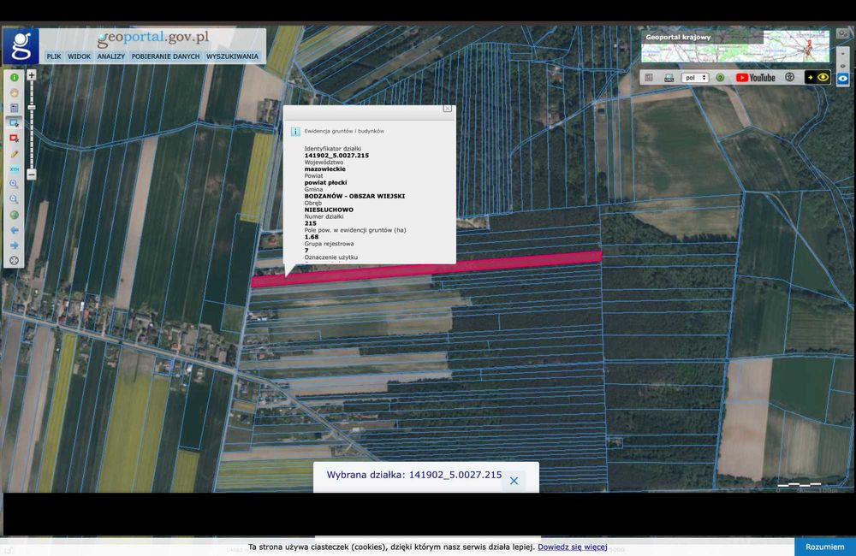
Task: Click the green info identify tool
Action: pos(14,78)
